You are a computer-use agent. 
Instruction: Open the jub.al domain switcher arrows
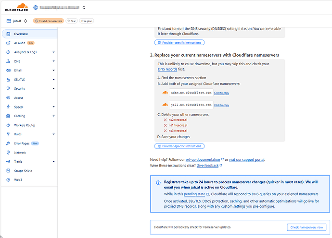point(26,21)
